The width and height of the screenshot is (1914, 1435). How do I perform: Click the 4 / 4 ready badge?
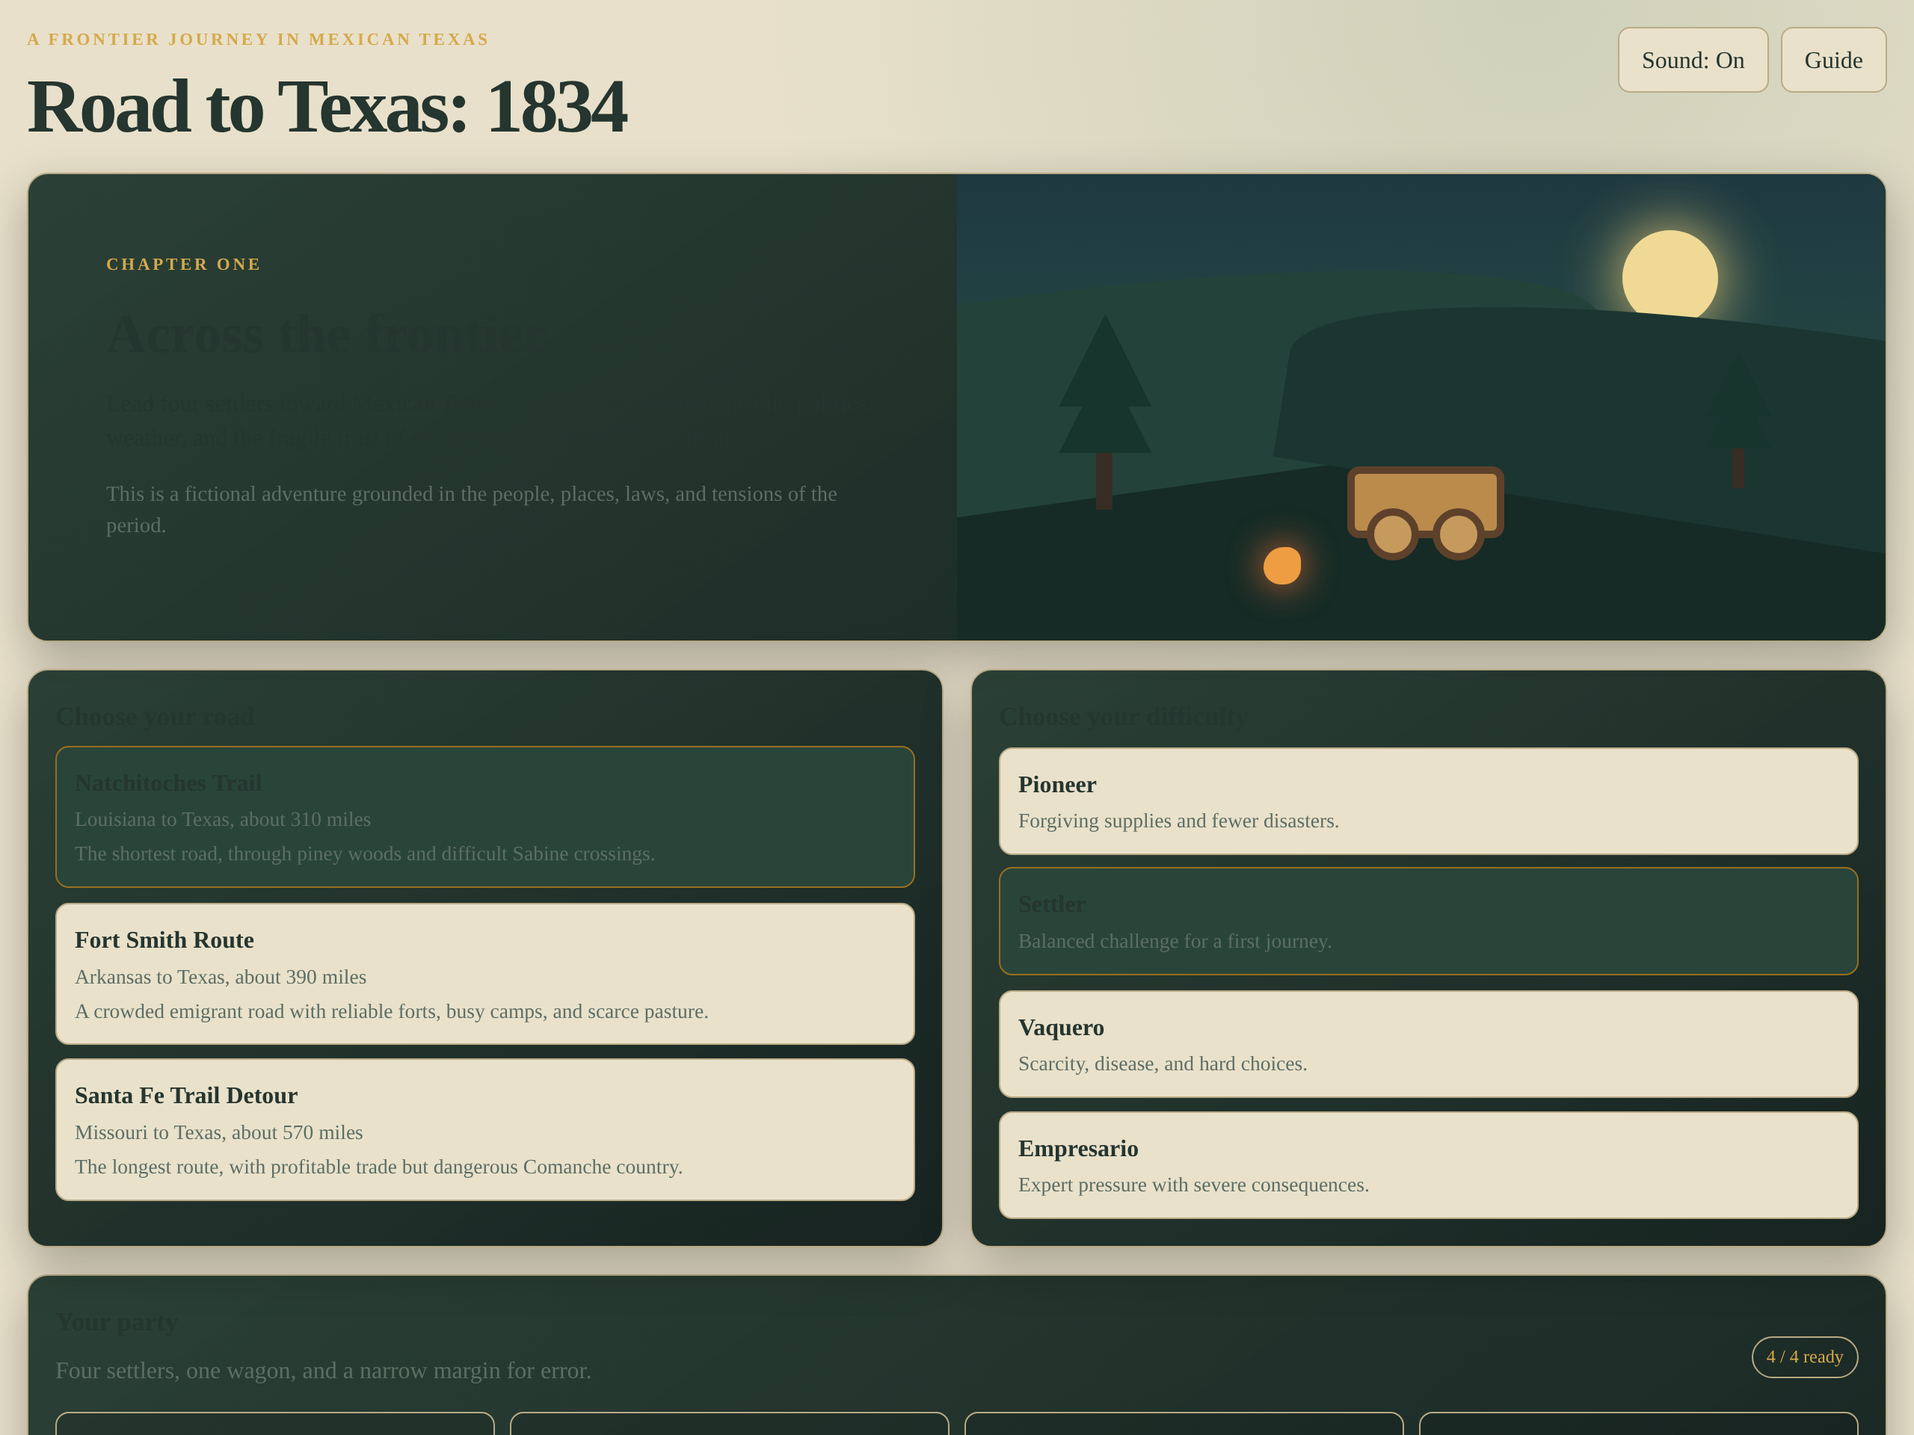coord(1804,1357)
